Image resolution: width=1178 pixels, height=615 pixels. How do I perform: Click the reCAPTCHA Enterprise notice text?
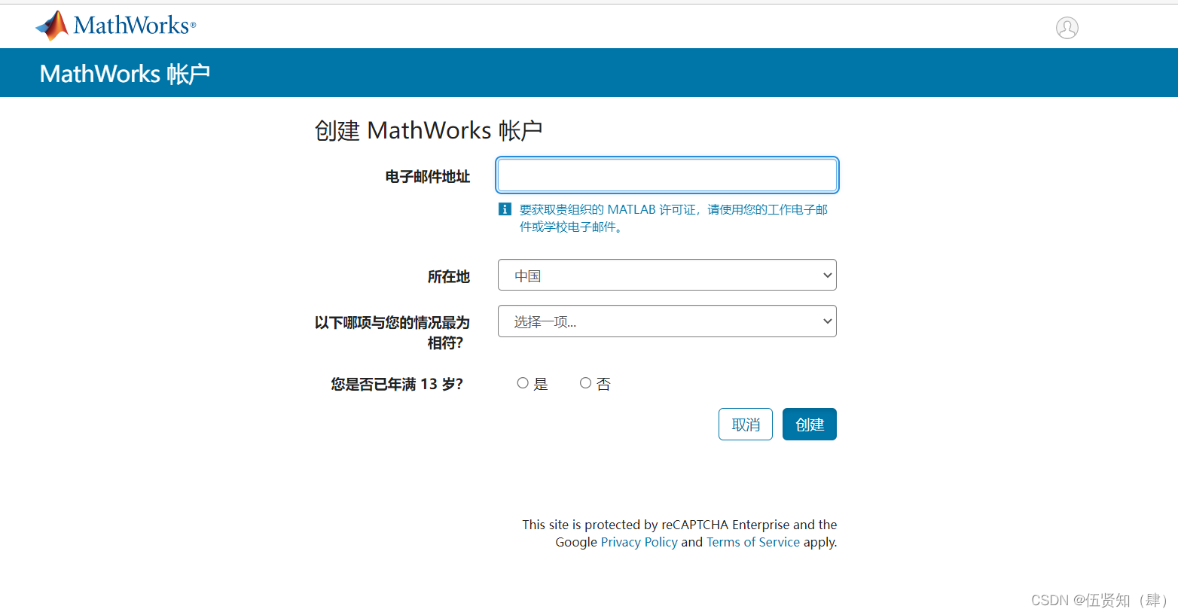(679, 533)
